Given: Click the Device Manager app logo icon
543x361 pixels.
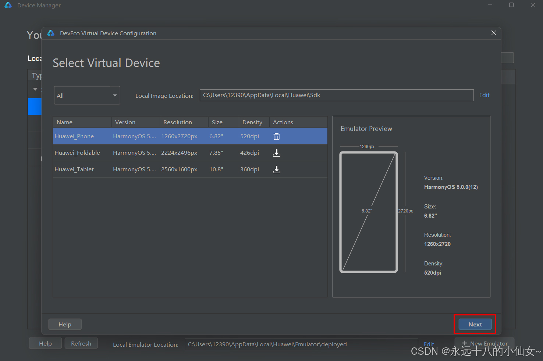Looking at the screenshot, I should pyautogui.click(x=8, y=5).
